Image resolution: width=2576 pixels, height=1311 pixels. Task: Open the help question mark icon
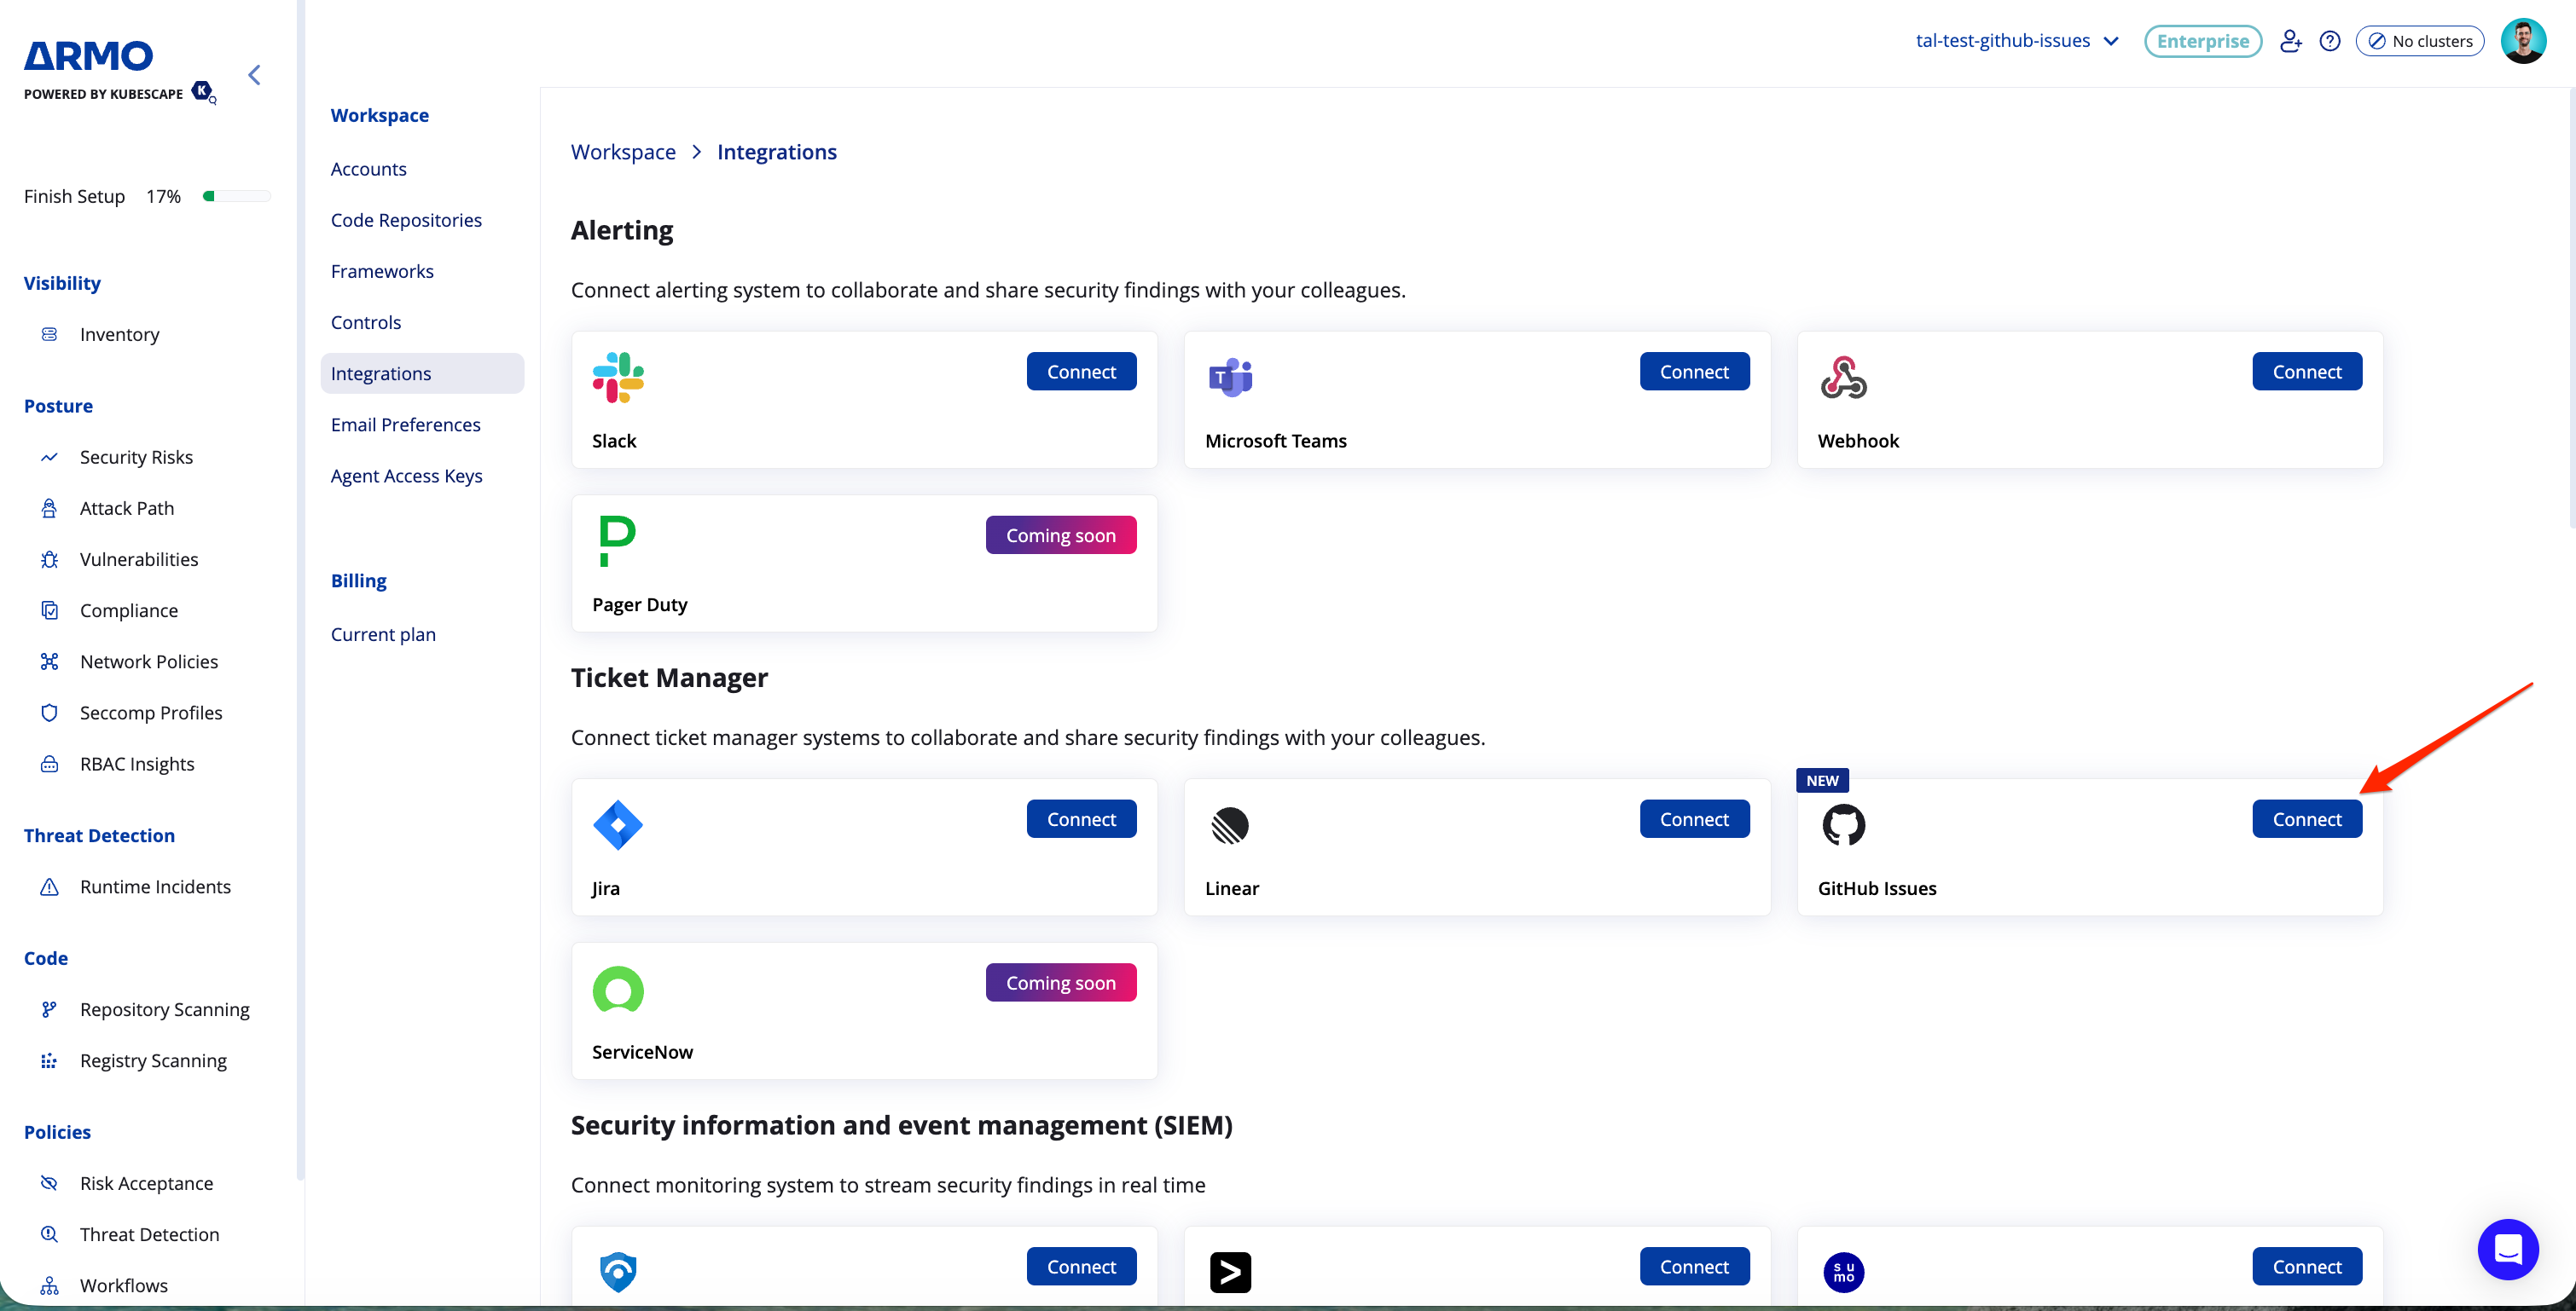click(x=2330, y=41)
